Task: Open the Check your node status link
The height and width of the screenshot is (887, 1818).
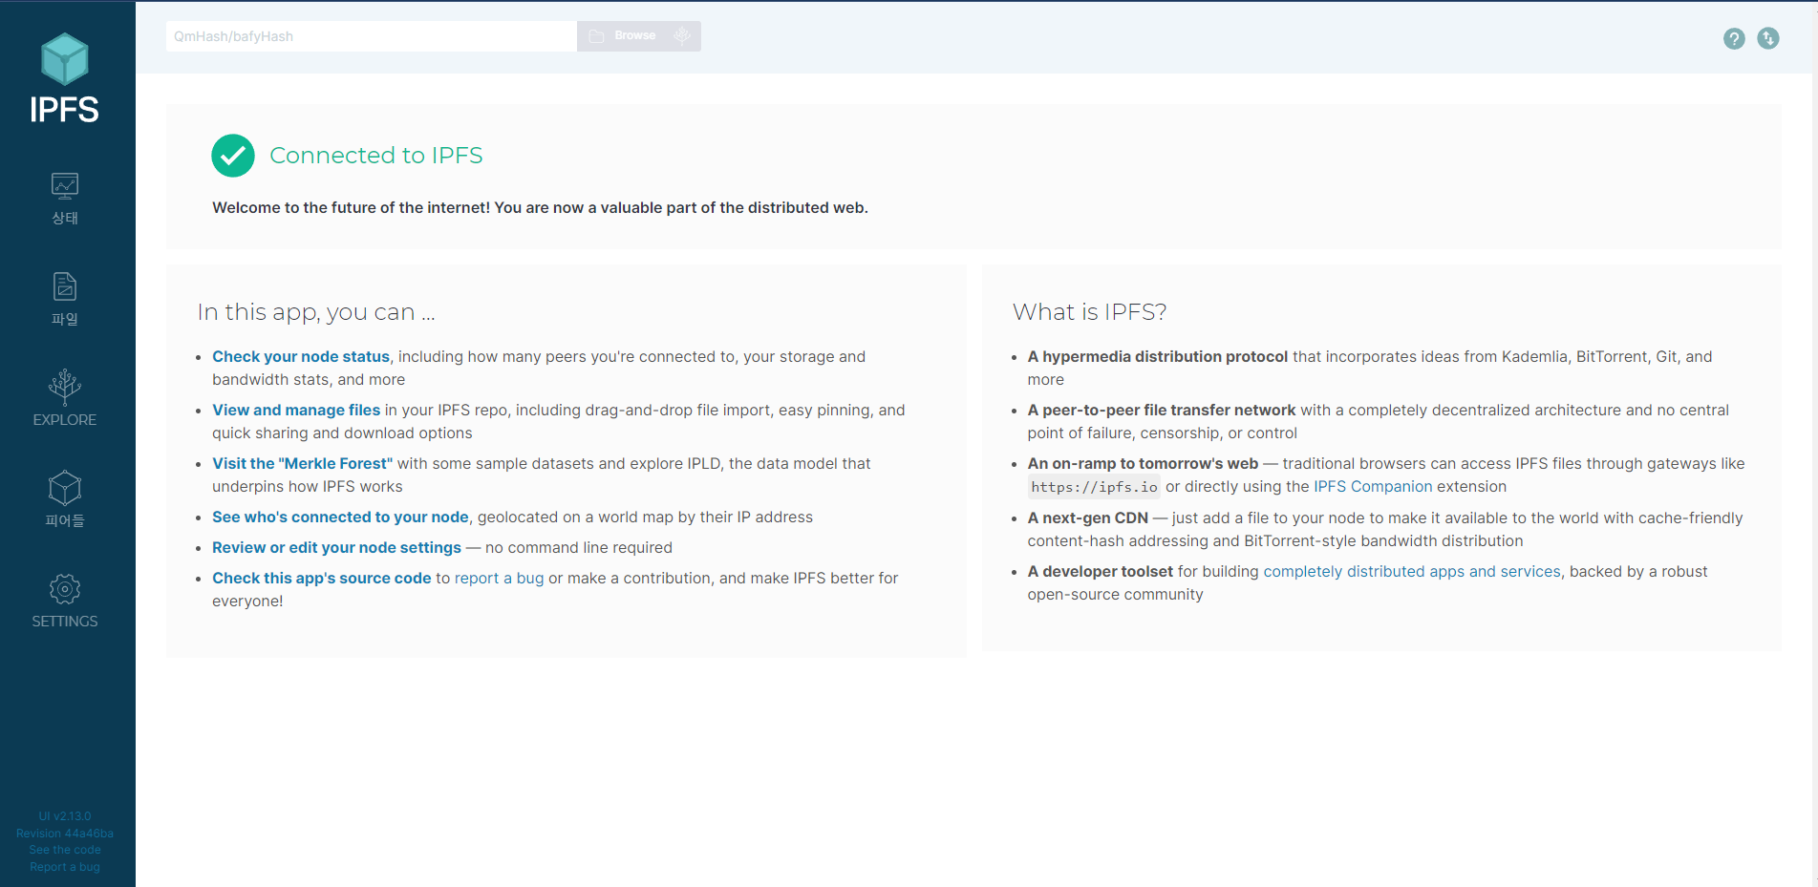Action: point(301,356)
